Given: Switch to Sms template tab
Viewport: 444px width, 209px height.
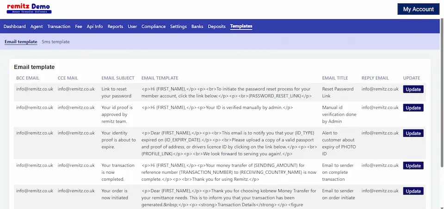Looking at the screenshot, I should pyautogui.click(x=55, y=42).
